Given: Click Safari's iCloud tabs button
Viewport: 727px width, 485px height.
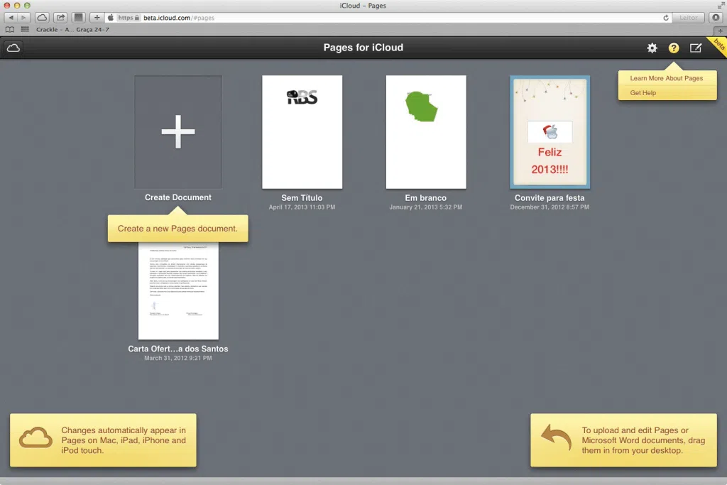Looking at the screenshot, I should point(43,17).
